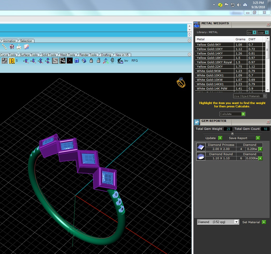Click Diamond Princess gem thumbnail
271x254 pixels.
tap(201, 147)
